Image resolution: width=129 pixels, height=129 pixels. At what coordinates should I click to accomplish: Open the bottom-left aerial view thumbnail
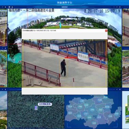3,110
